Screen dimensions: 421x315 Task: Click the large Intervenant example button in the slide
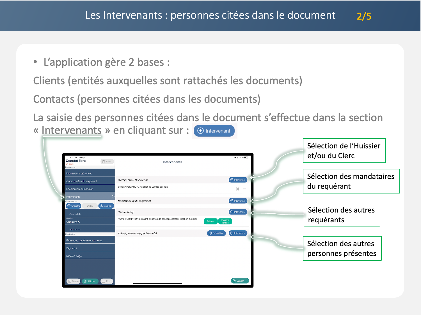coord(214,131)
